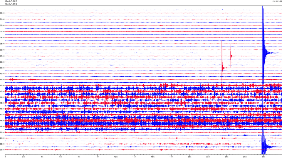
Task: Select the 12:30 time row label
Action: 2,85
